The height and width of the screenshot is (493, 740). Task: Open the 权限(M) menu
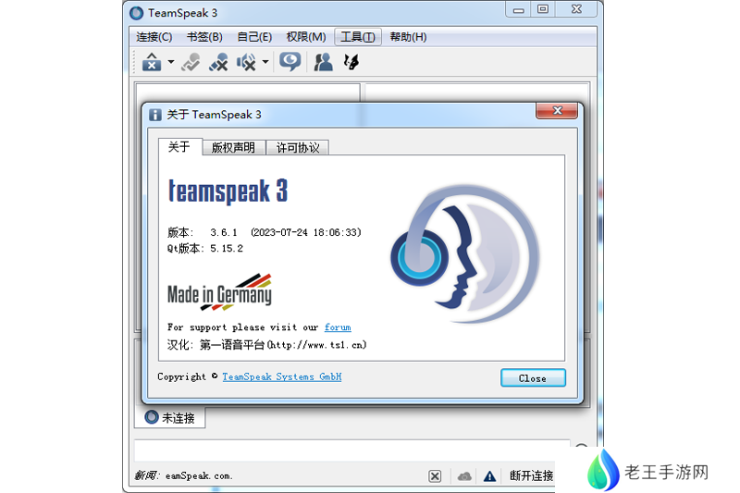[x=306, y=37]
